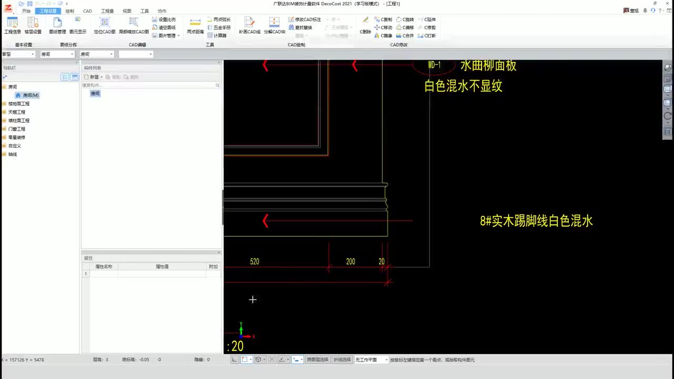
Task: Select 轴线 in navigation tree
Action: [13, 154]
